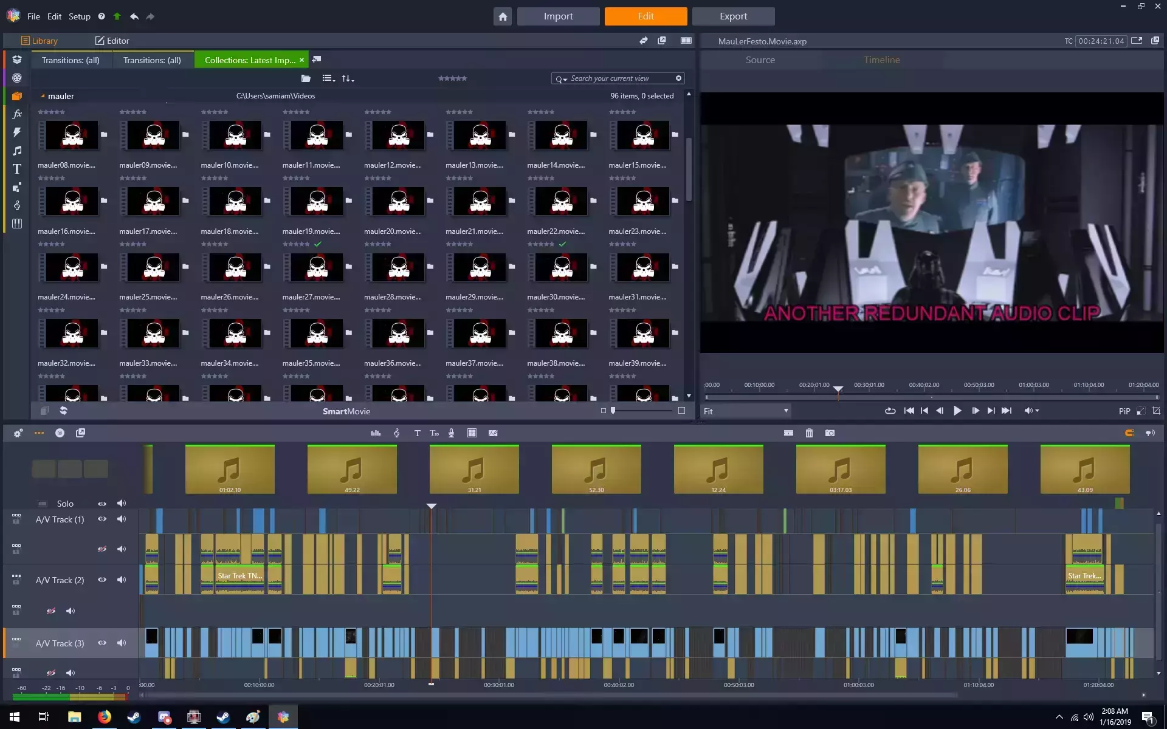This screenshot has width=1167, height=729.
Task: Open the audio mixer icon in timeline toolbar
Action: tap(376, 433)
